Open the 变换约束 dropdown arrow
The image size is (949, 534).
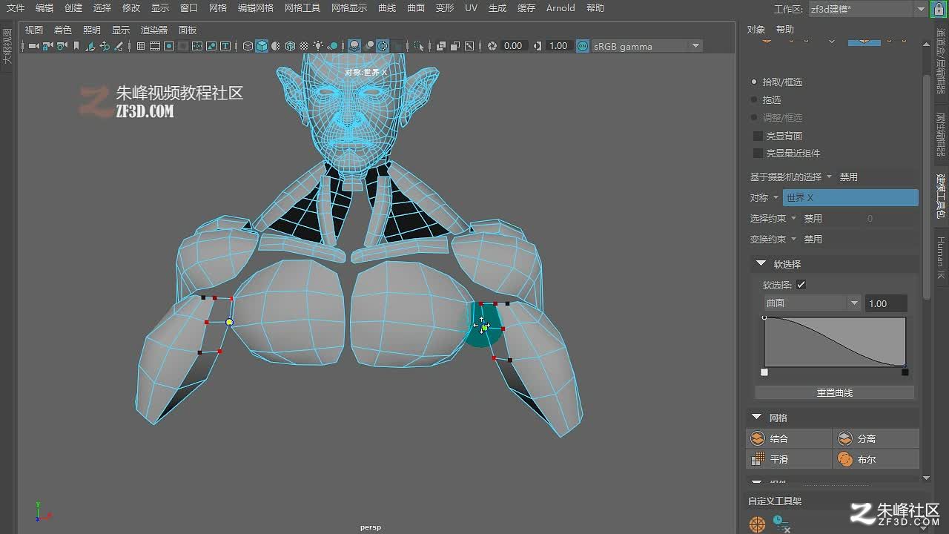[793, 239]
